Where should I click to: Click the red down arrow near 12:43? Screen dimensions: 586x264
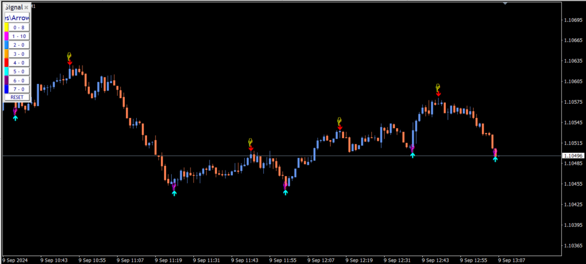point(438,94)
